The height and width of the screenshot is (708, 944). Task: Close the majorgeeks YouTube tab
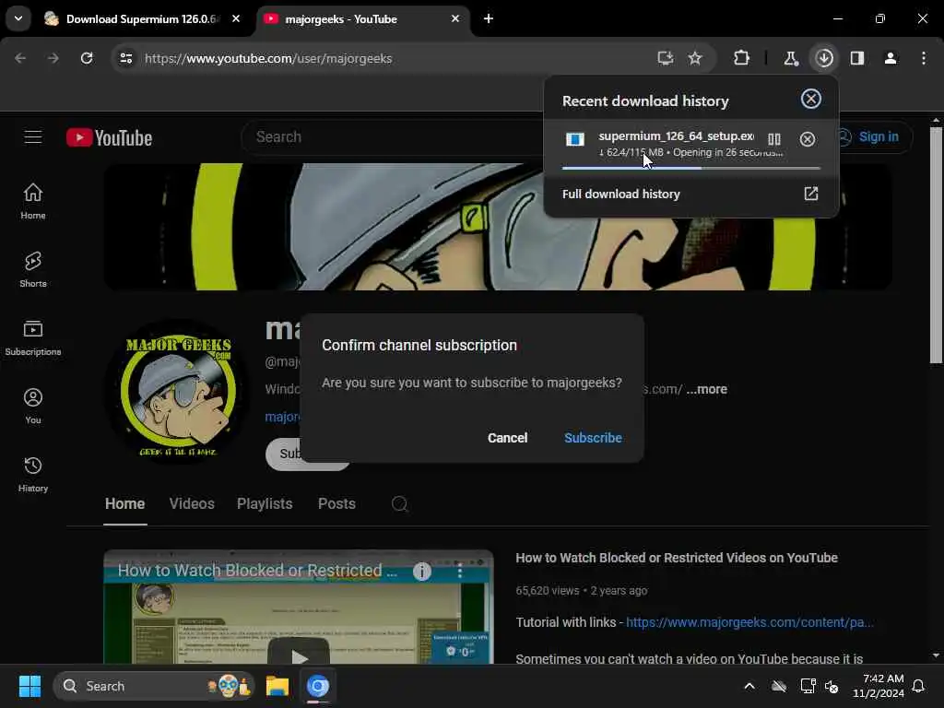tap(455, 18)
